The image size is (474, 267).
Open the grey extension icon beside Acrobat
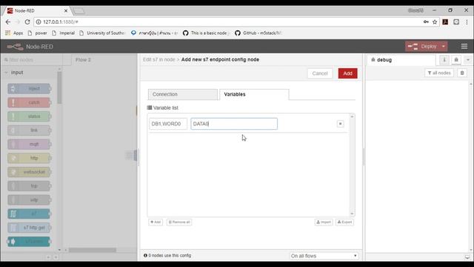point(456,22)
